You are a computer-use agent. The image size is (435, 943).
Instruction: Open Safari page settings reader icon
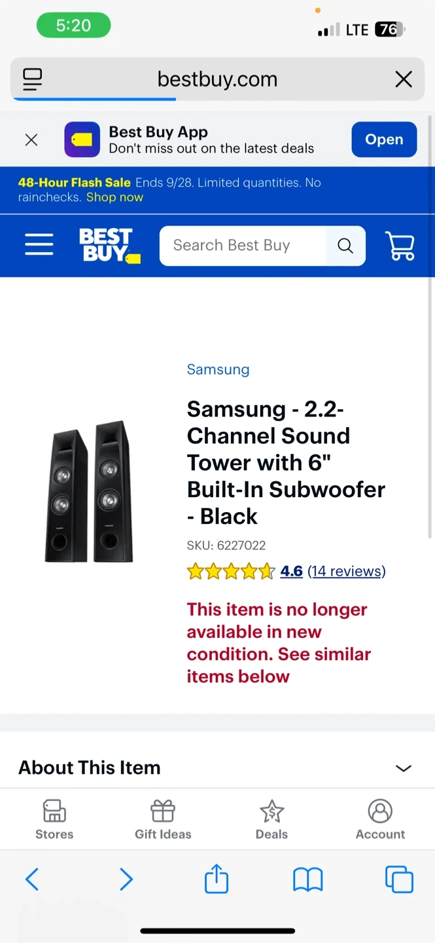tap(32, 80)
